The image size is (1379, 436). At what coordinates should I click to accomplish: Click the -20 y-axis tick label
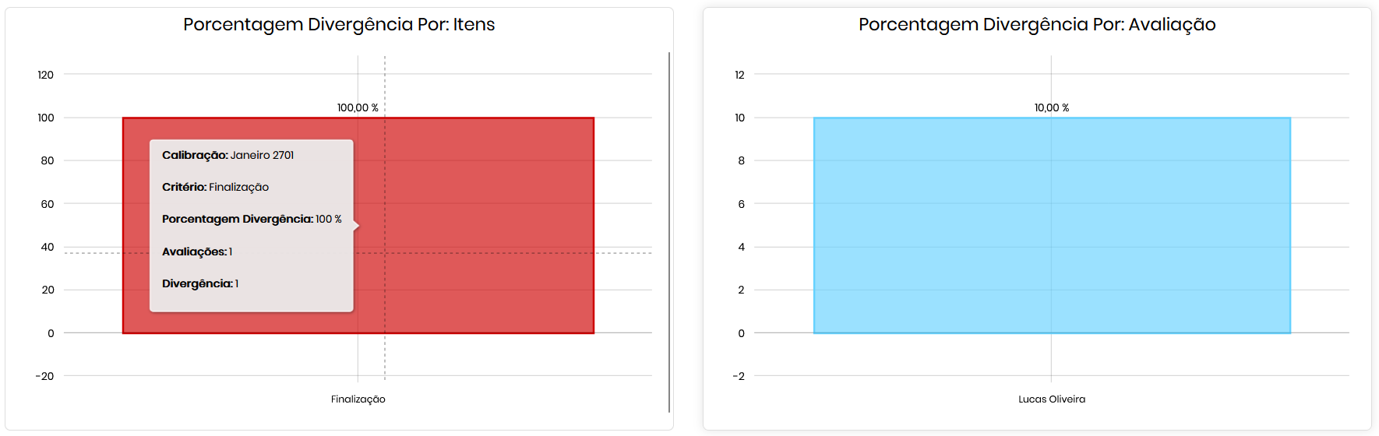pyautogui.click(x=44, y=376)
